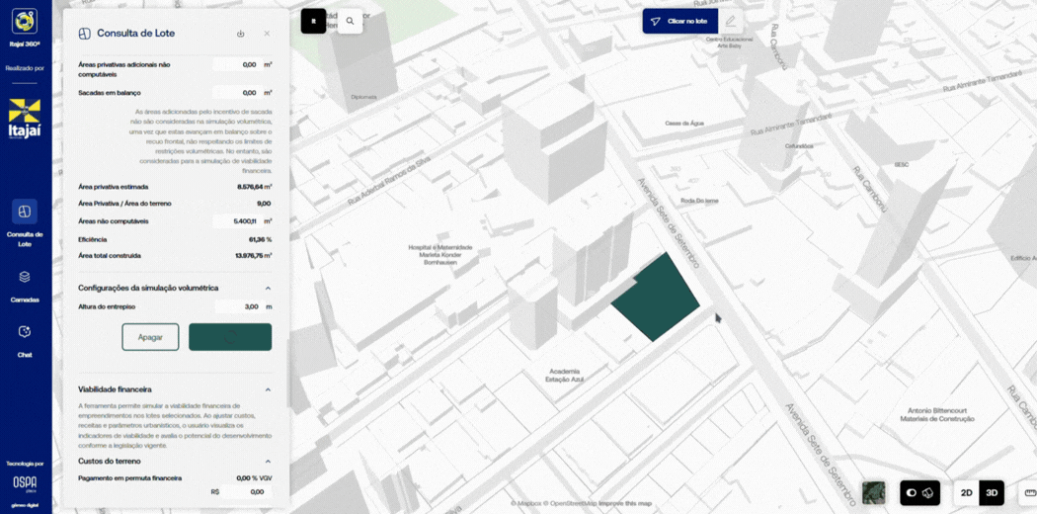Edit the Áreas não computáveis value
1037x514 pixels.
click(236, 221)
